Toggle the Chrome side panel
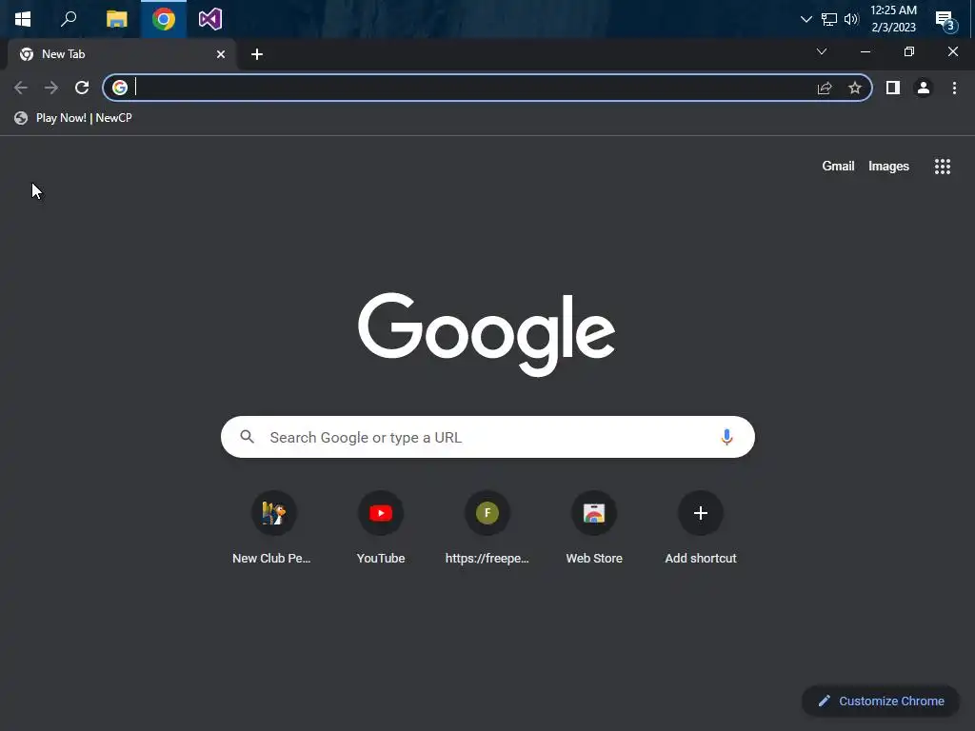 pyautogui.click(x=892, y=89)
